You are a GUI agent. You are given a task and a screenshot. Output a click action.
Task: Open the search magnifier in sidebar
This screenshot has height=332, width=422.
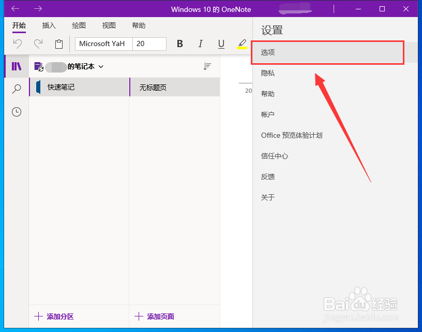(17, 89)
